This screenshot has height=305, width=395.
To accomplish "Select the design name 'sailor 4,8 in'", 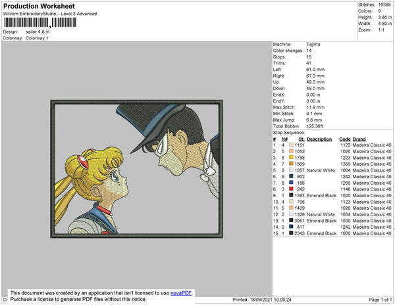I will point(38,32).
